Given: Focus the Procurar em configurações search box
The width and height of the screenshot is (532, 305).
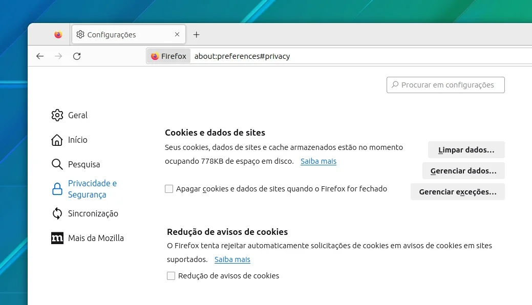Looking at the screenshot, I should tap(445, 85).
